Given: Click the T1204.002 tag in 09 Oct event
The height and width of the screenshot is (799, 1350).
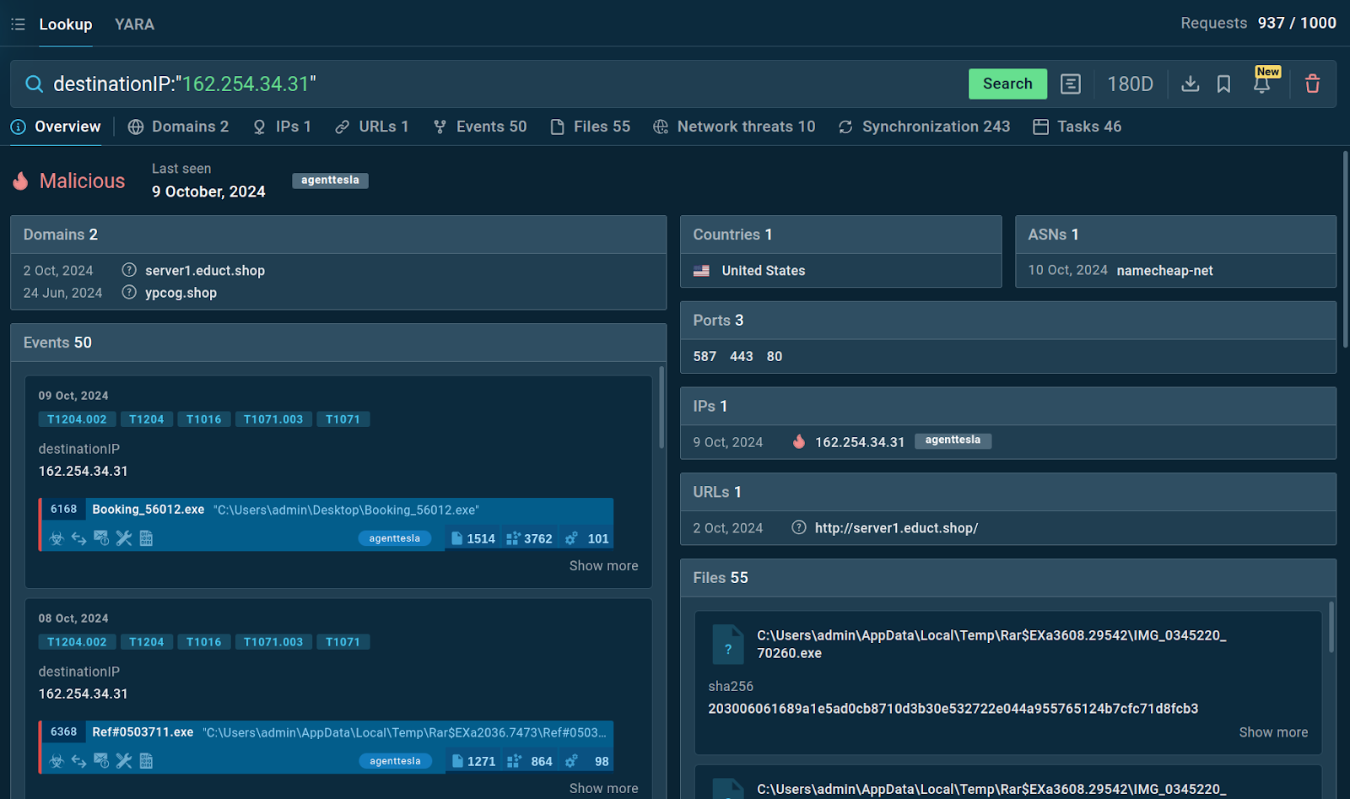Looking at the screenshot, I should [x=77, y=419].
